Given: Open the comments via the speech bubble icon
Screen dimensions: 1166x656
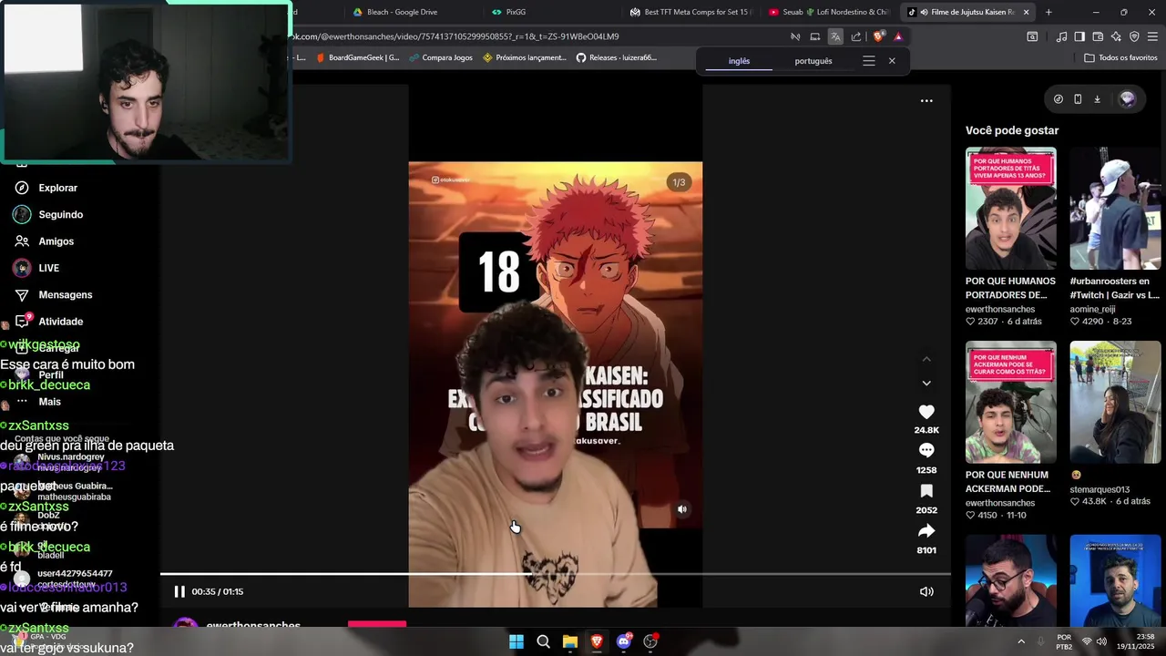Looking at the screenshot, I should click(x=926, y=451).
